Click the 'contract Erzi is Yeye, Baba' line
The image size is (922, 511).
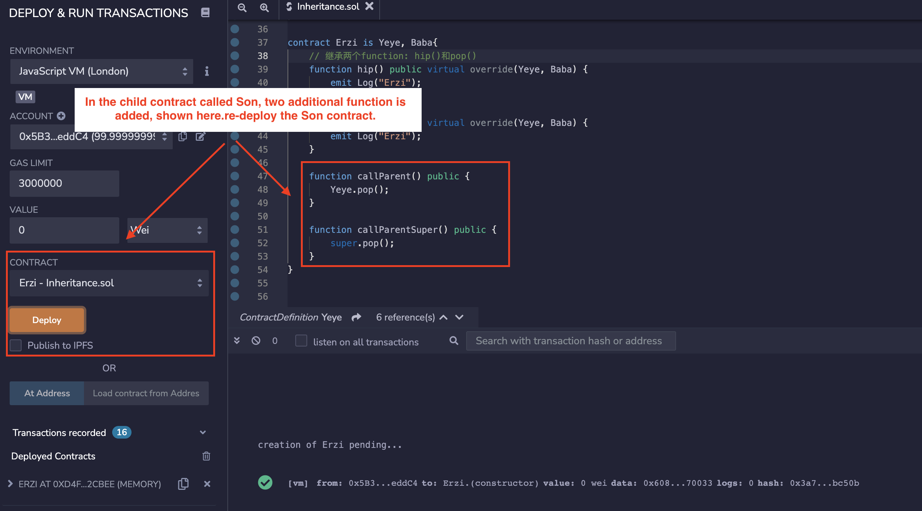363,43
